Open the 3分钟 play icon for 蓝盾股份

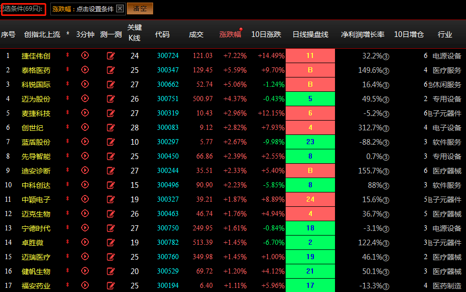[85, 142]
